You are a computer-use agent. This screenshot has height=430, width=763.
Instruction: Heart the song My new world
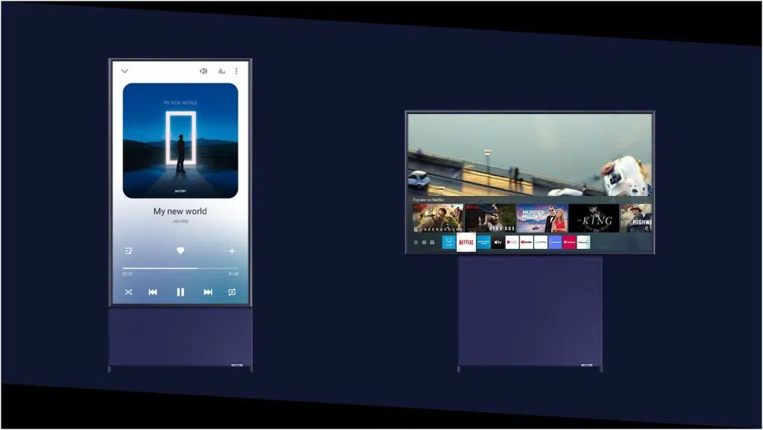(181, 252)
